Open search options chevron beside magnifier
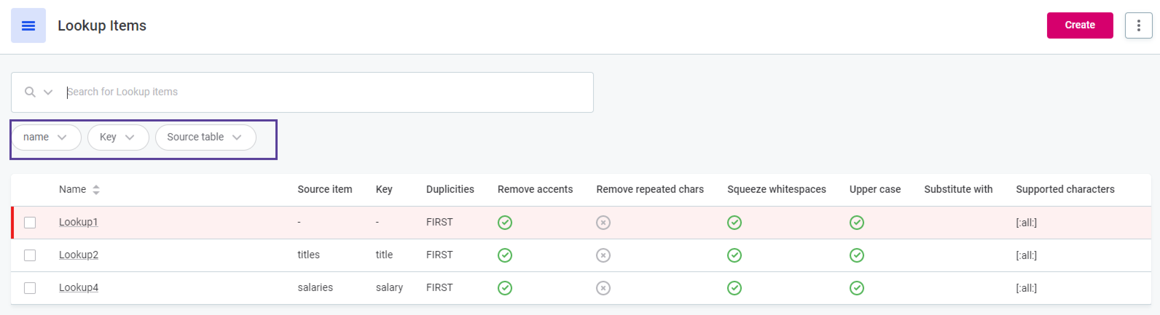 pyautogui.click(x=48, y=92)
